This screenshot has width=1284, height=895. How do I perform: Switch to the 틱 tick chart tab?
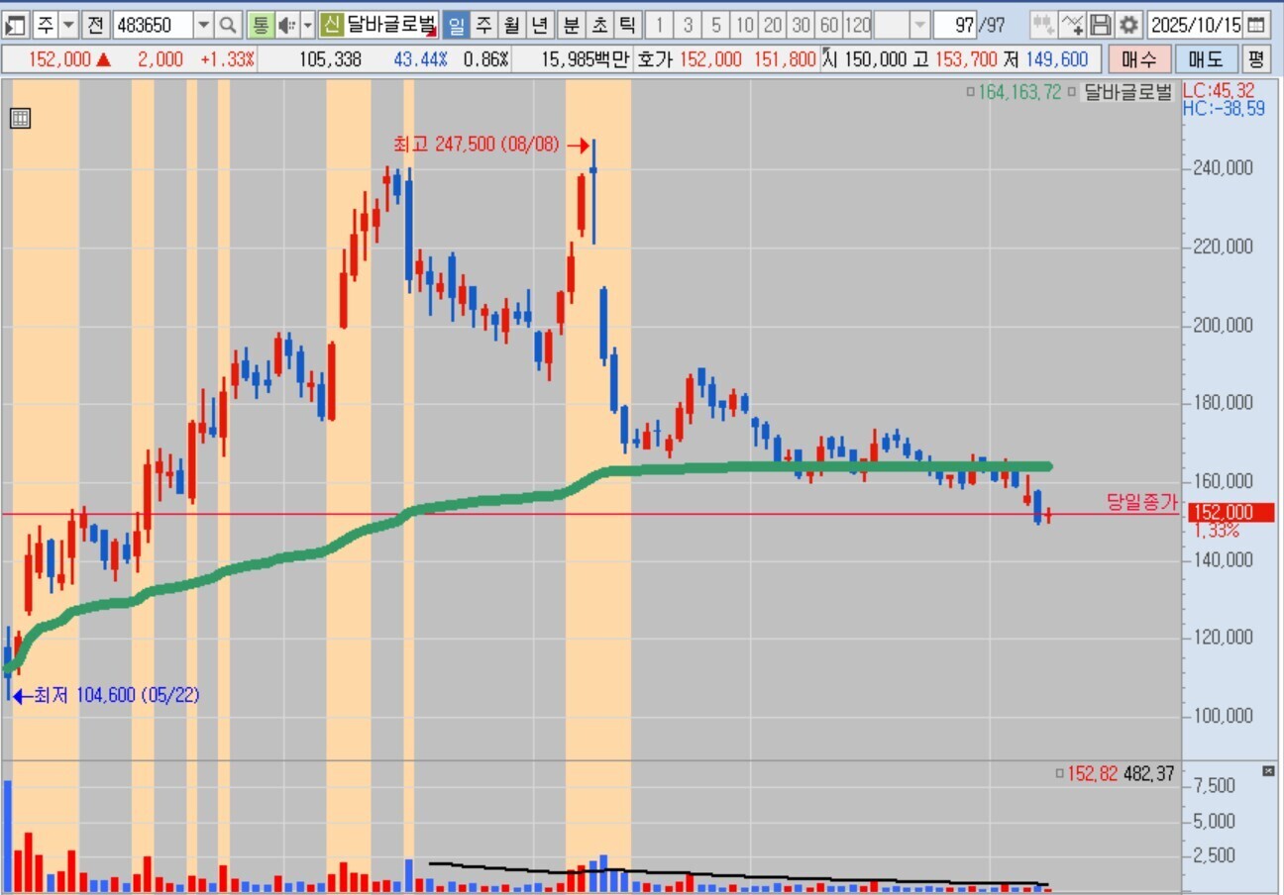click(x=627, y=25)
